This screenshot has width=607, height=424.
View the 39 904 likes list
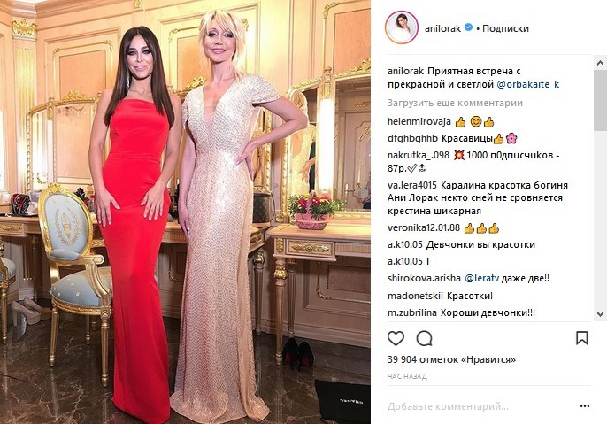(x=451, y=359)
